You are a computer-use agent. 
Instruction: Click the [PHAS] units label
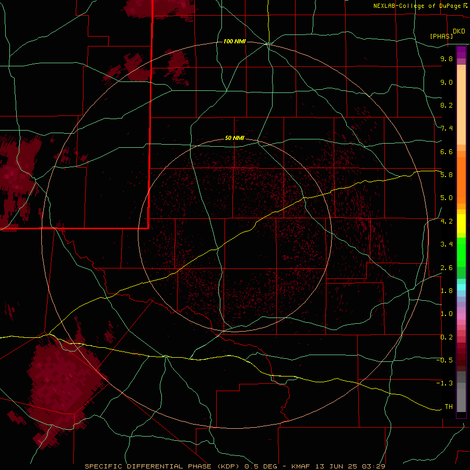coord(441,36)
